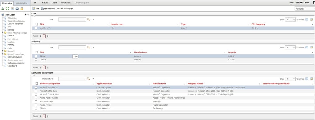This screenshot has height=120, width=315.
Task: Click the blue book icon in sidebar toolbar
Action: pyautogui.click(x=17, y=9)
